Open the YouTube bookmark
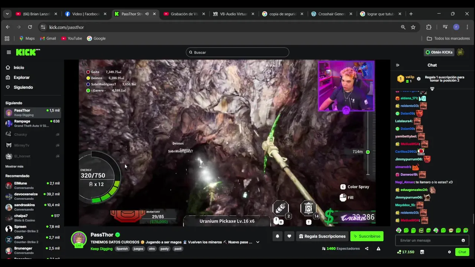 72,39
